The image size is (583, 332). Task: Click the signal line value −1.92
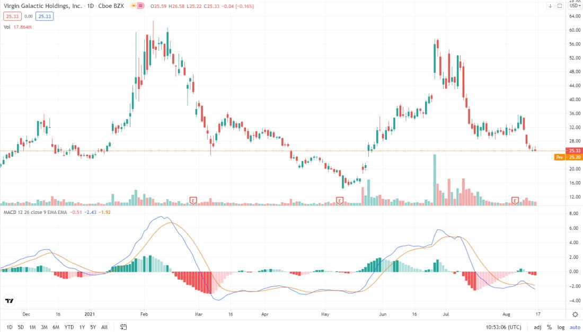tap(104, 212)
